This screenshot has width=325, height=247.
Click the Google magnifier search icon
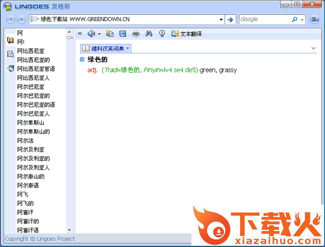point(294,19)
